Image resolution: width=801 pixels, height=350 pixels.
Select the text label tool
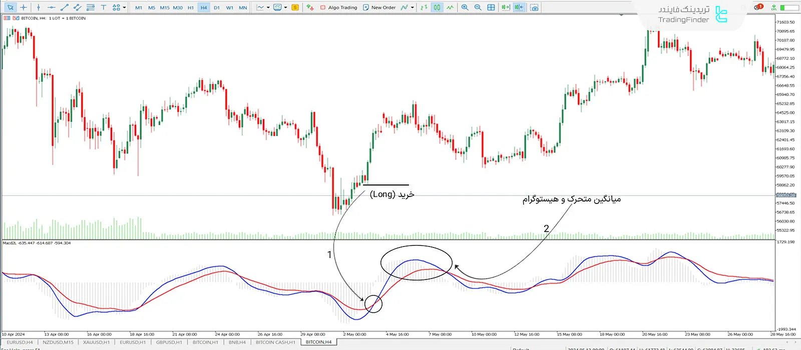[104, 7]
